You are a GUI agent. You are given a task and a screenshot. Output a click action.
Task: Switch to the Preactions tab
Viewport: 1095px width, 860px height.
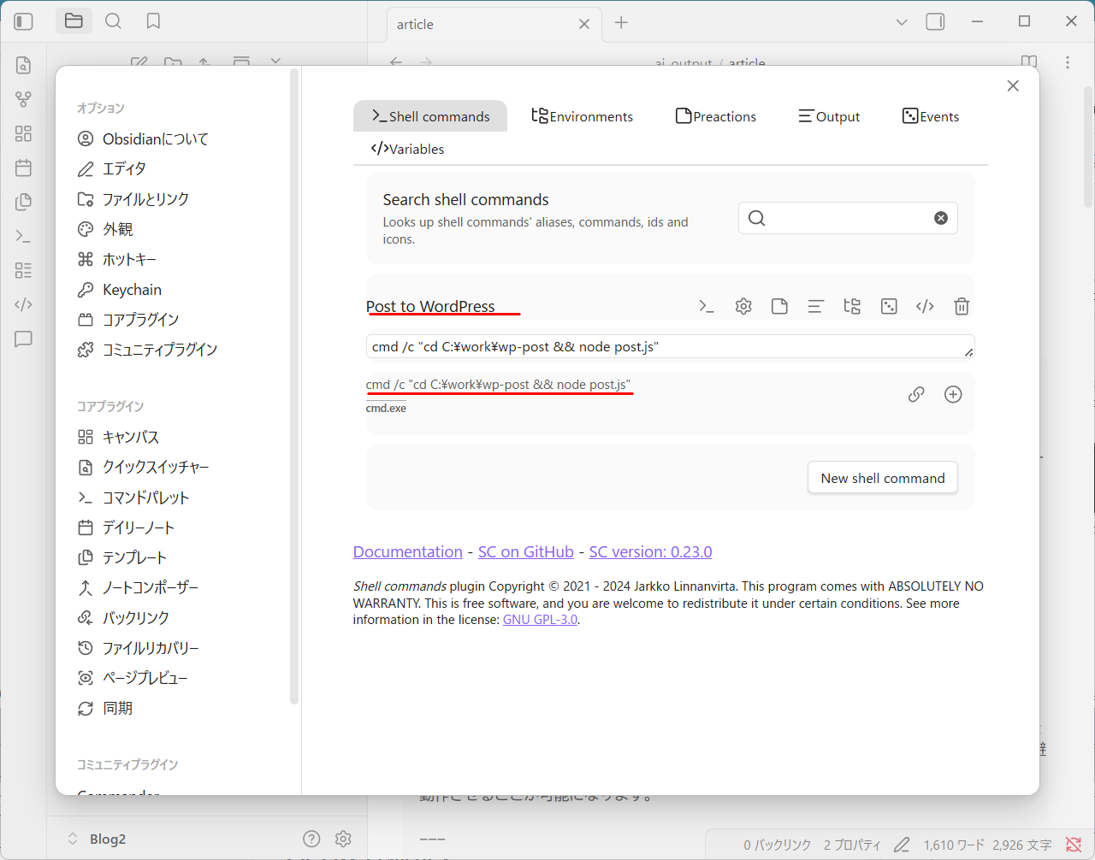coord(716,116)
